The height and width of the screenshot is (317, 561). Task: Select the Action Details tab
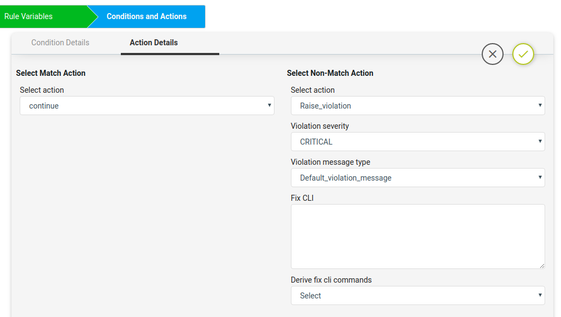coord(154,43)
